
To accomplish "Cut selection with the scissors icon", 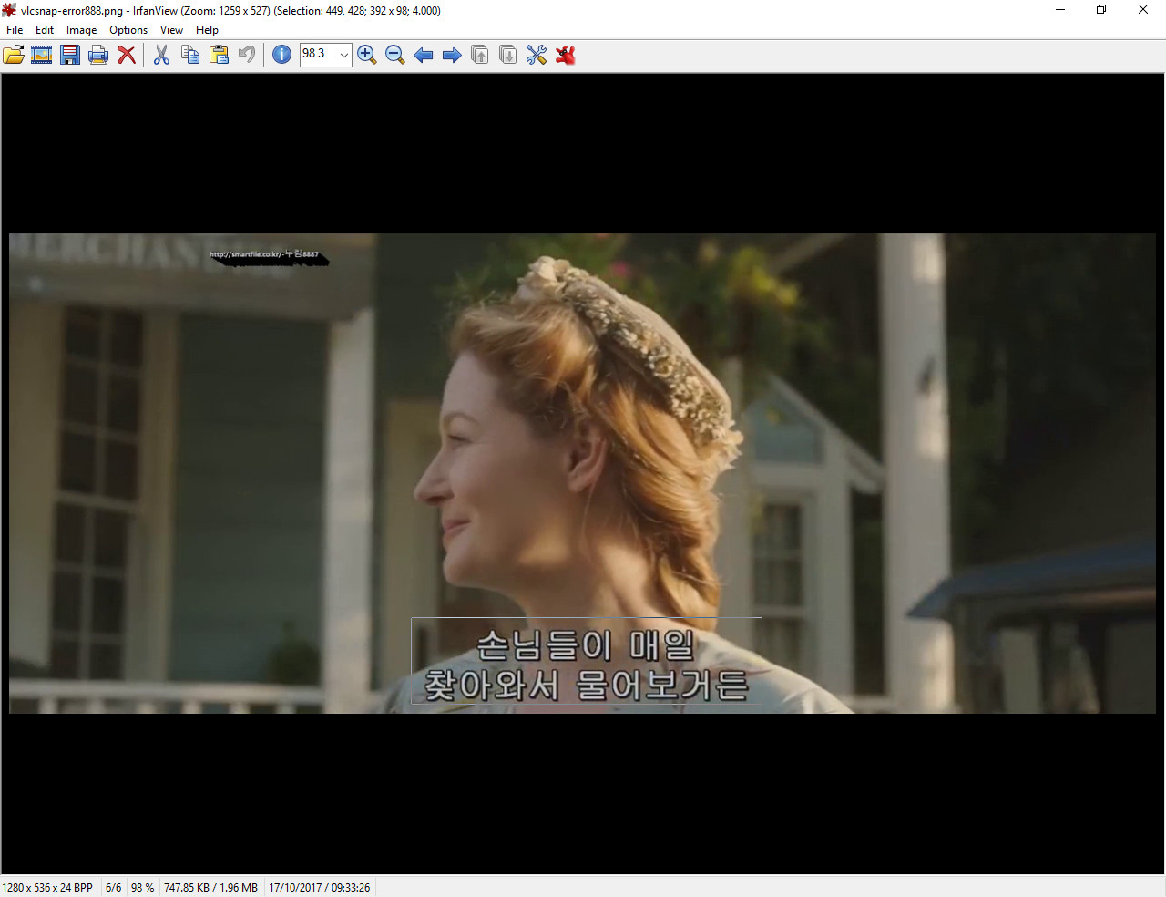I will 162,55.
